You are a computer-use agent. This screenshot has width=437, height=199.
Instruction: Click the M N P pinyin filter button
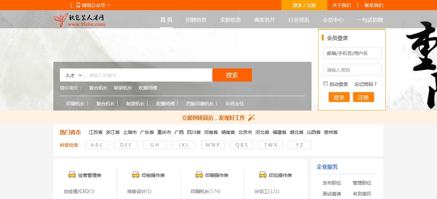[x=213, y=145]
